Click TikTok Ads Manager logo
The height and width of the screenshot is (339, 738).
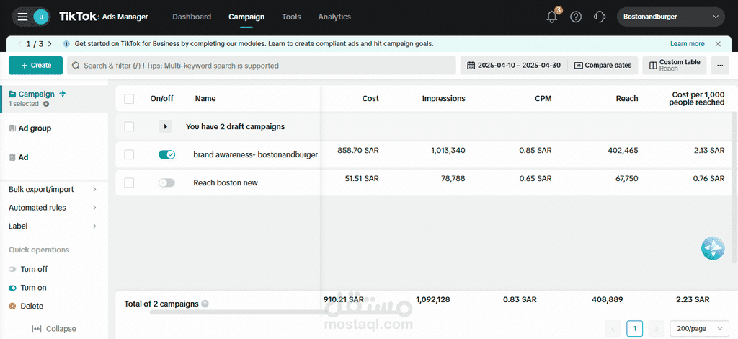tap(104, 17)
